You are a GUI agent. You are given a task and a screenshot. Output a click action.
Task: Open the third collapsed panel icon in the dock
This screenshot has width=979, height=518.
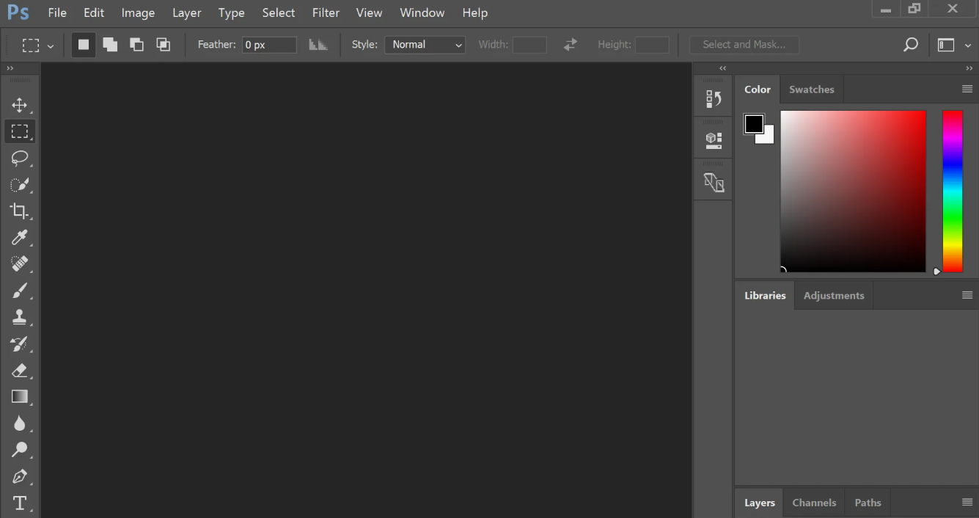[x=714, y=182]
